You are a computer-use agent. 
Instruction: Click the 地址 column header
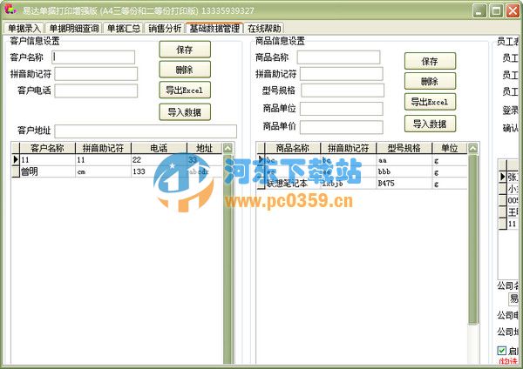[x=205, y=148]
